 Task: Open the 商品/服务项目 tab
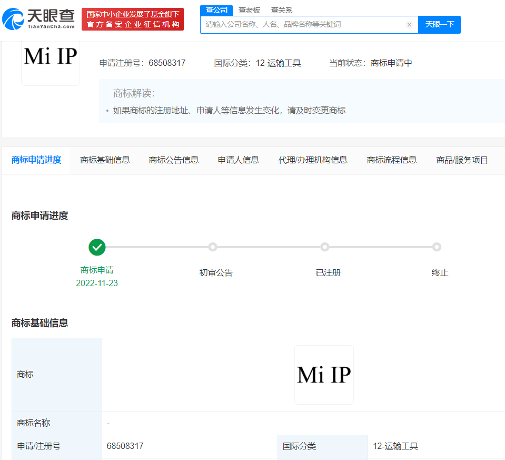461,160
